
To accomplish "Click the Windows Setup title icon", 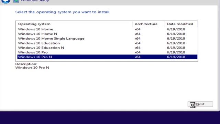I will point(16,1).
